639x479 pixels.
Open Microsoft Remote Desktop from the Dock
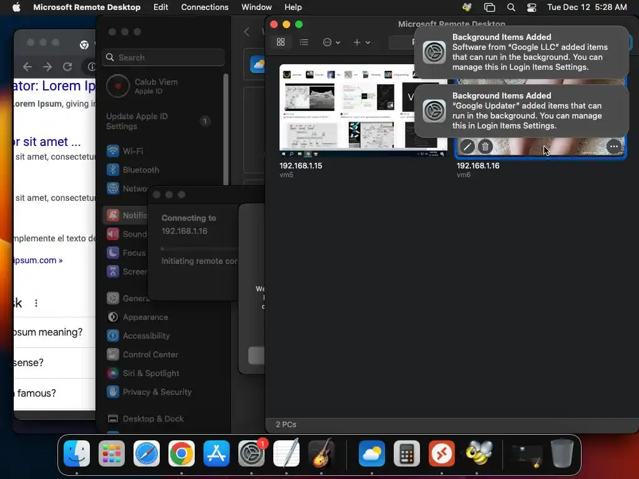point(442,453)
